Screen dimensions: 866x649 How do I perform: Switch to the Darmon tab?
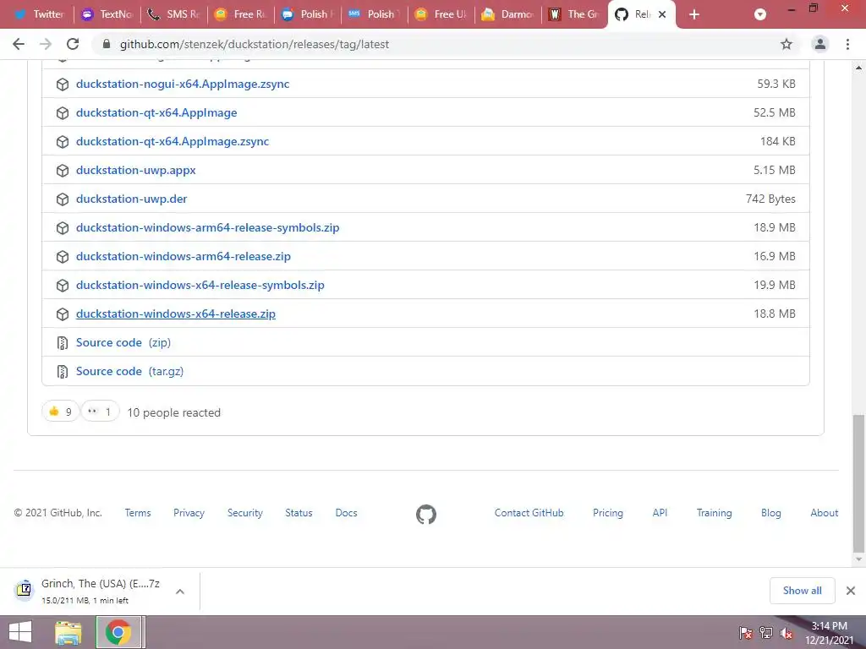pyautogui.click(x=508, y=14)
